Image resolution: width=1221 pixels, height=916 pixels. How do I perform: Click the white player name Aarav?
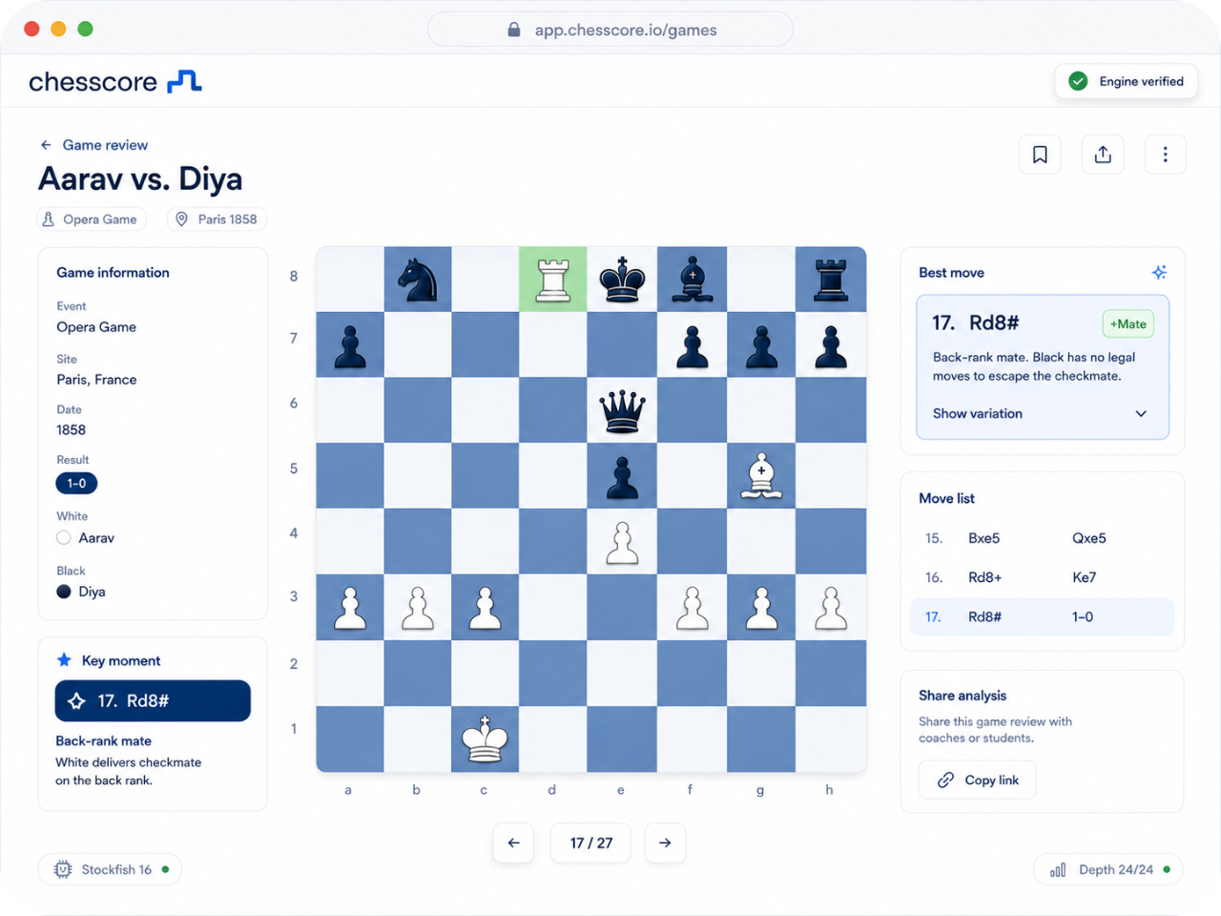(96, 538)
